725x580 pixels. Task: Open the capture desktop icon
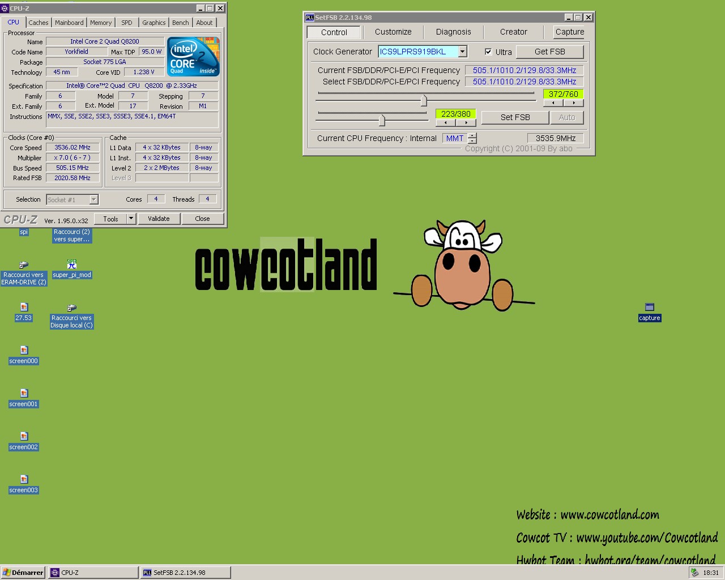pos(650,312)
